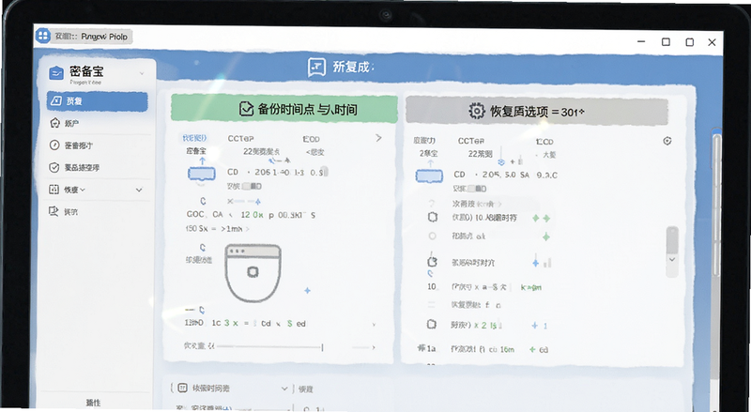
Task: Select the CCTeR tab in the right panel
Action: (x=471, y=141)
